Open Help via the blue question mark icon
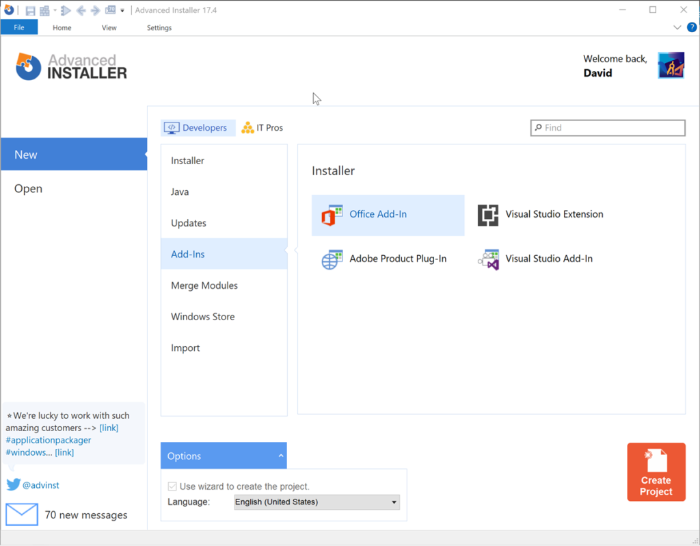This screenshot has height=546, width=700. tap(692, 27)
